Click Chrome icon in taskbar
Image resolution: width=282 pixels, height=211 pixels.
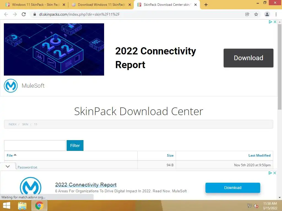coord(39,206)
